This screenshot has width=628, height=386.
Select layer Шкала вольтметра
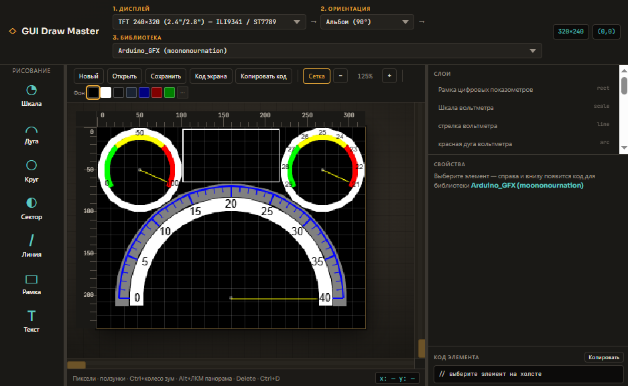point(523,108)
